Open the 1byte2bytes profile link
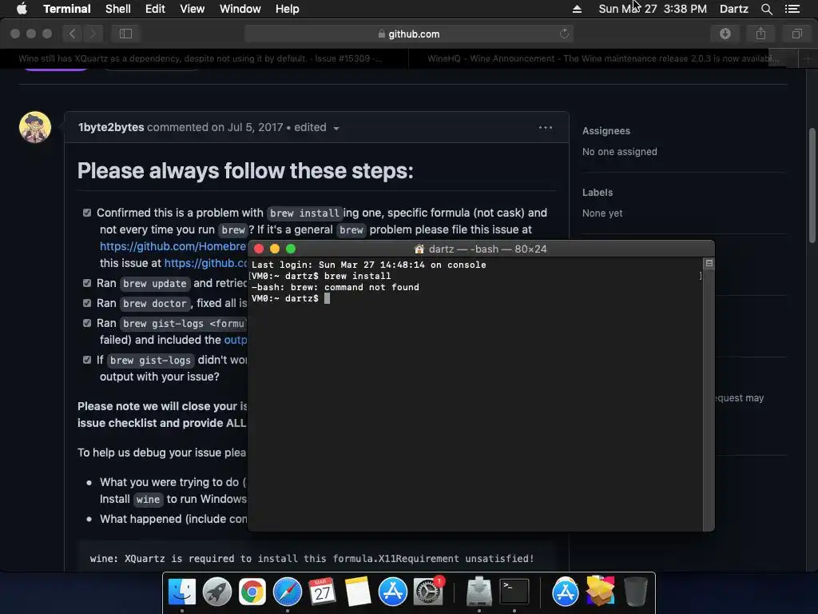Image resolution: width=818 pixels, height=614 pixels. click(110, 127)
